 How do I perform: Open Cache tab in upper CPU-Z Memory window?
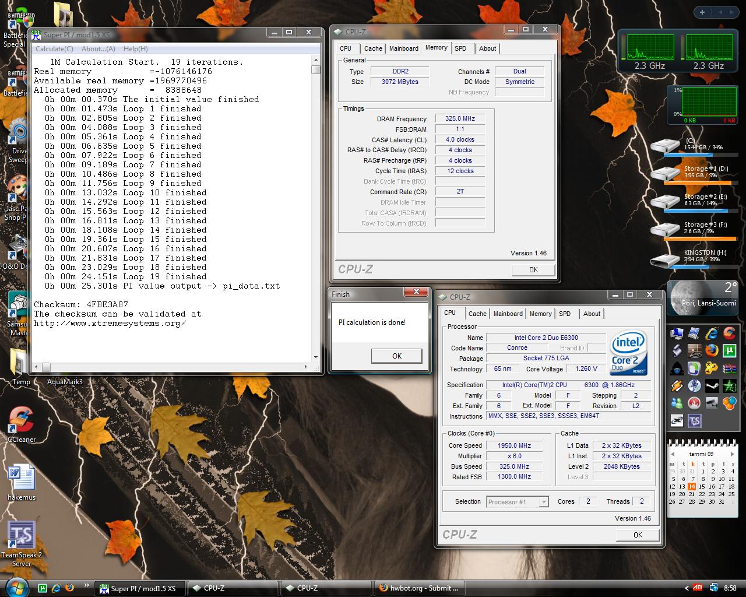pos(373,48)
